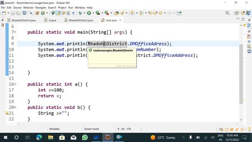Viewport: 252px width, 142px height.
Task: Click the Debug bug icon
Action: [x=80, y=13]
